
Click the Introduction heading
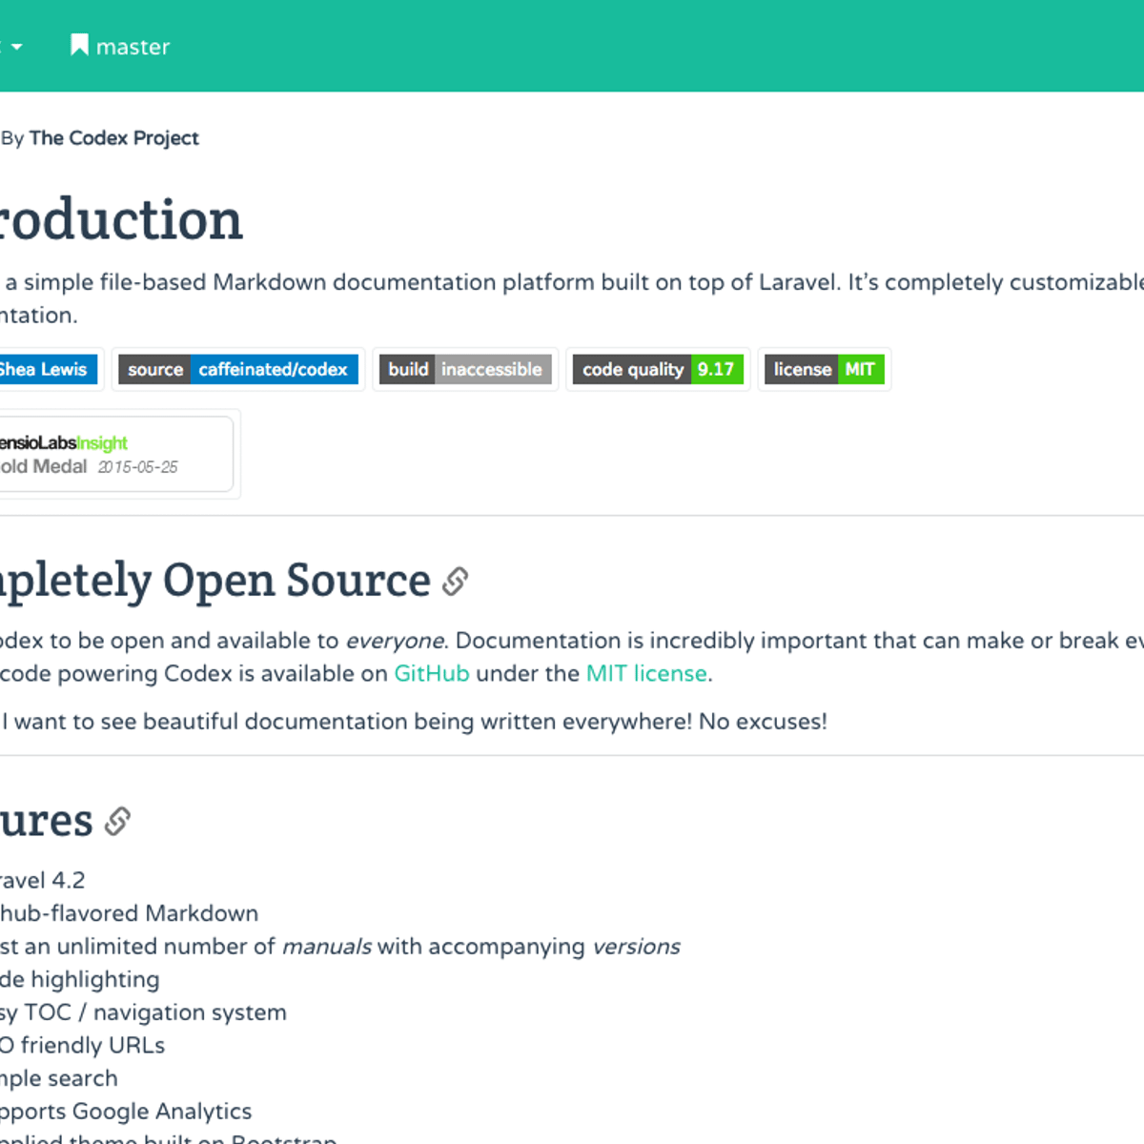pos(119,220)
